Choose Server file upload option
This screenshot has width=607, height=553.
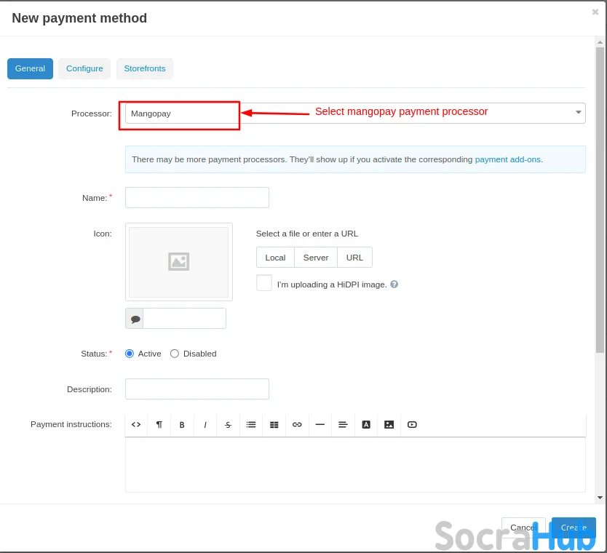(316, 258)
